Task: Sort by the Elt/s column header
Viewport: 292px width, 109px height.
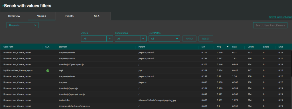Action: 281,47
